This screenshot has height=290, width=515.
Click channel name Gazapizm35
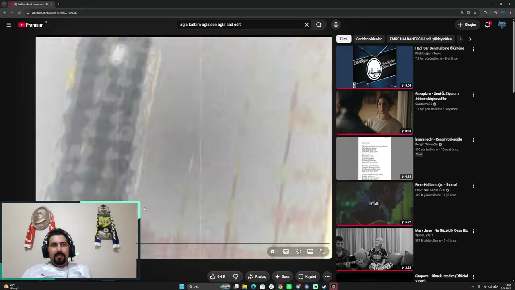pos(424,104)
